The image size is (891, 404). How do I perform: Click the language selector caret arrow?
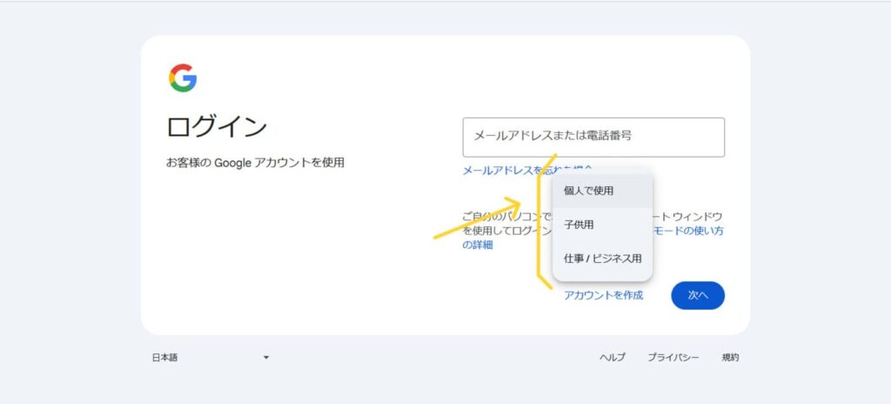266,358
